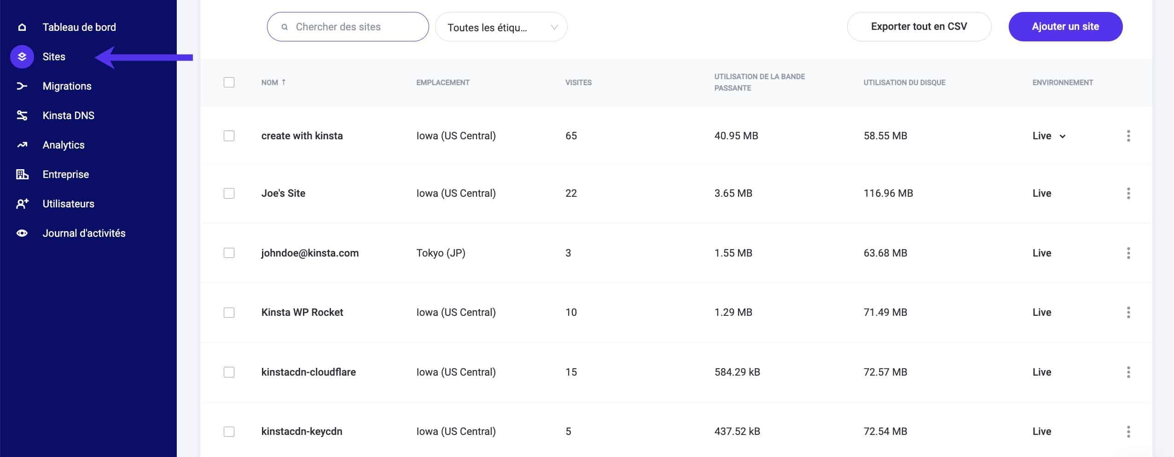This screenshot has height=457, width=1174.
Task: Open Entreprise using the building icon
Action: (22, 174)
